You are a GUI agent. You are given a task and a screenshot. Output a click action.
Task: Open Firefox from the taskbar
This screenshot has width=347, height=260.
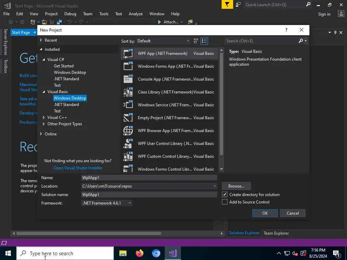[139, 253]
